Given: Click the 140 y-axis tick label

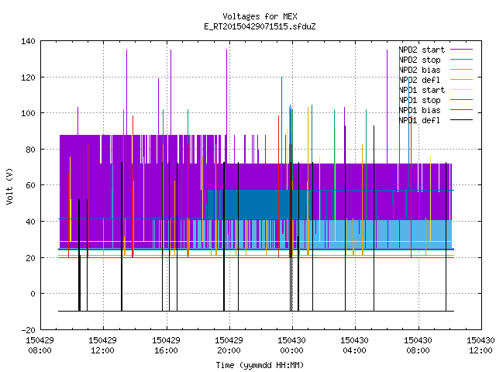Looking at the screenshot, I should pyautogui.click(x=28, y=41).
